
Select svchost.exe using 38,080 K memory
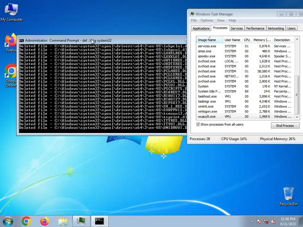point(245,71)
